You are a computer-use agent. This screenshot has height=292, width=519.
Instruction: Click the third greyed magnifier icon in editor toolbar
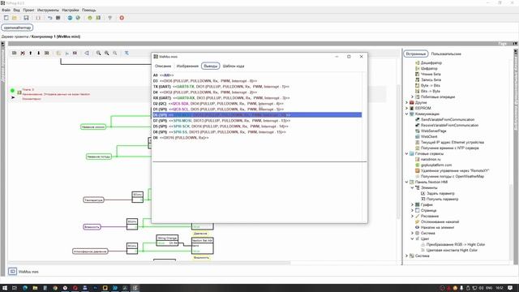click(115, 53)
